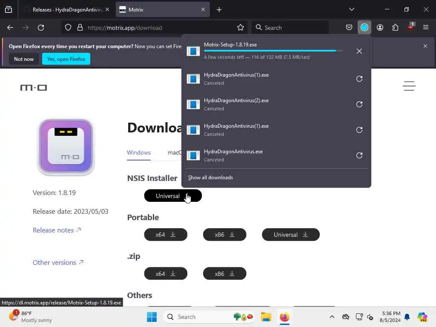Download the .zip x86 build

pos(225,274)
